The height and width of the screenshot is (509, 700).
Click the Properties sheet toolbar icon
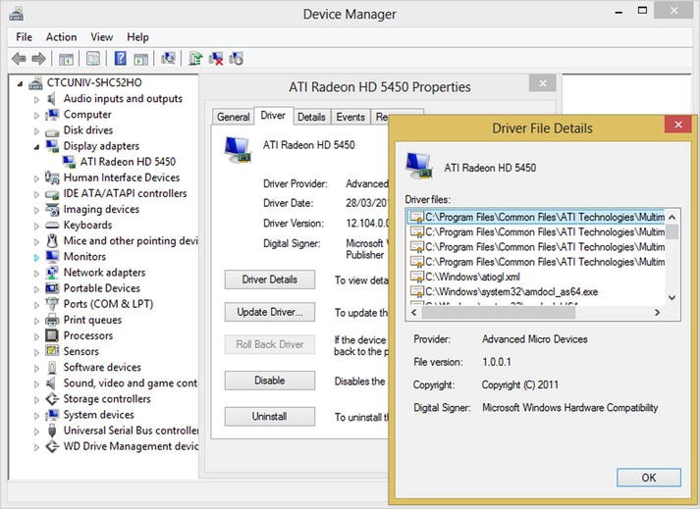(93, 59)
